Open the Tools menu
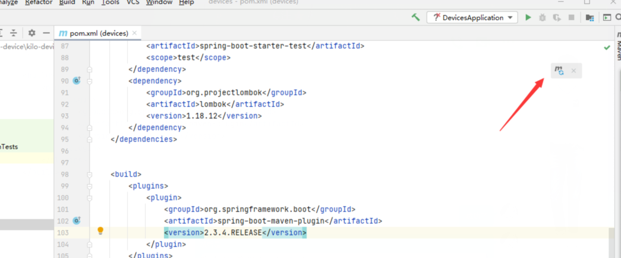This screenshot has height=258, width=621. click(x=111, y=2)
